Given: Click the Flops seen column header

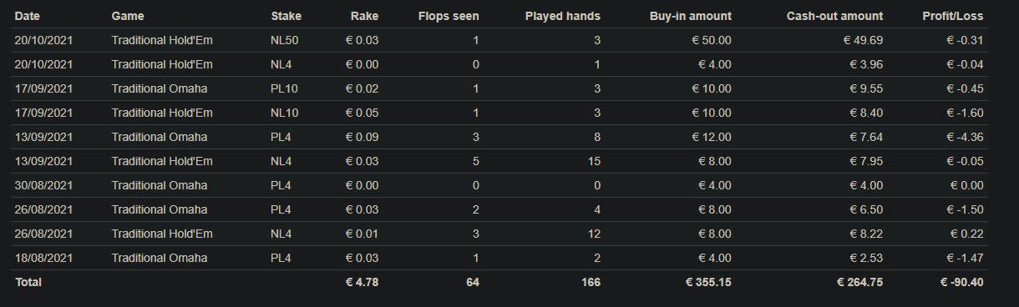Looking at the screenshot, I should [449, 16].
